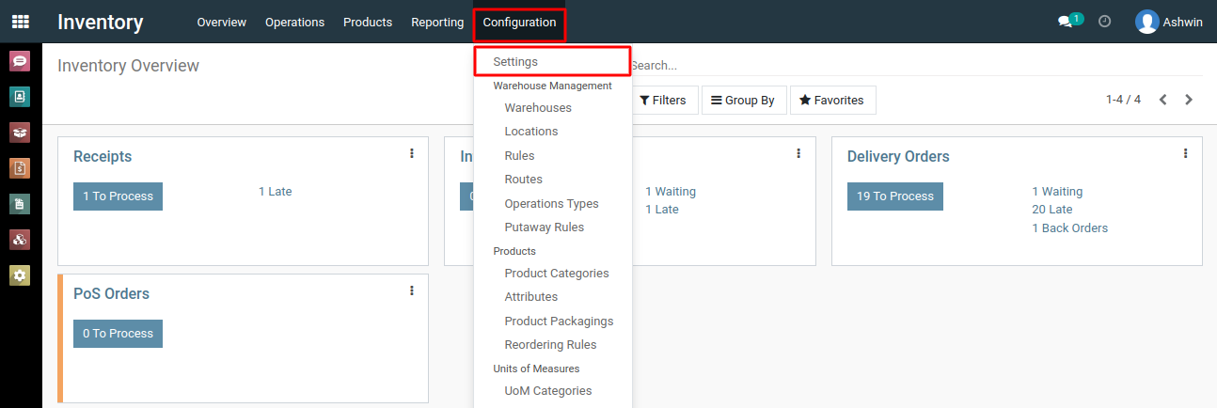1217x408 pixels.
Task: Click 1 Waiting in middle card
Action: point(671,192)
